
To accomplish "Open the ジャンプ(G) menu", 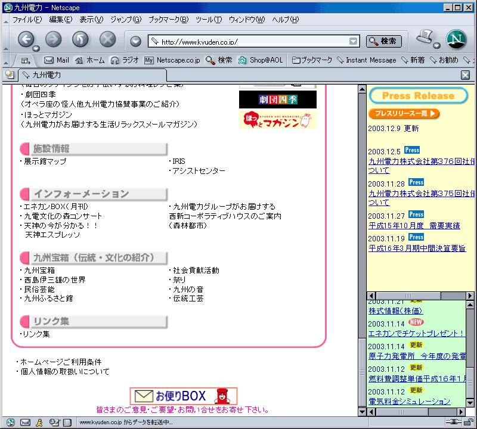I will click(126, 20).
